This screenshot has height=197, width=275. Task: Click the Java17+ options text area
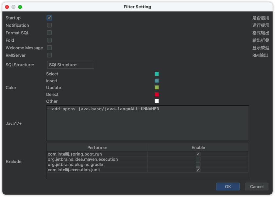147,123
